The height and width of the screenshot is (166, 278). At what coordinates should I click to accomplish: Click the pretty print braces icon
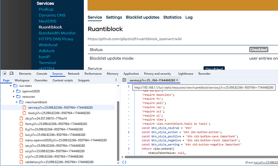pos(124,162)
